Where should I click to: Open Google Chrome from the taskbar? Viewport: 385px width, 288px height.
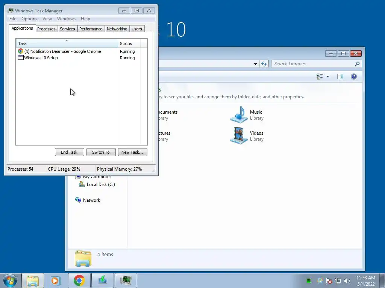(x=79, y=280)
